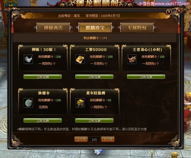Screen dimensions: 191x158
Task: Exchange 换镖令 via 立即兑换 button
Action: (x=43, y=120)
